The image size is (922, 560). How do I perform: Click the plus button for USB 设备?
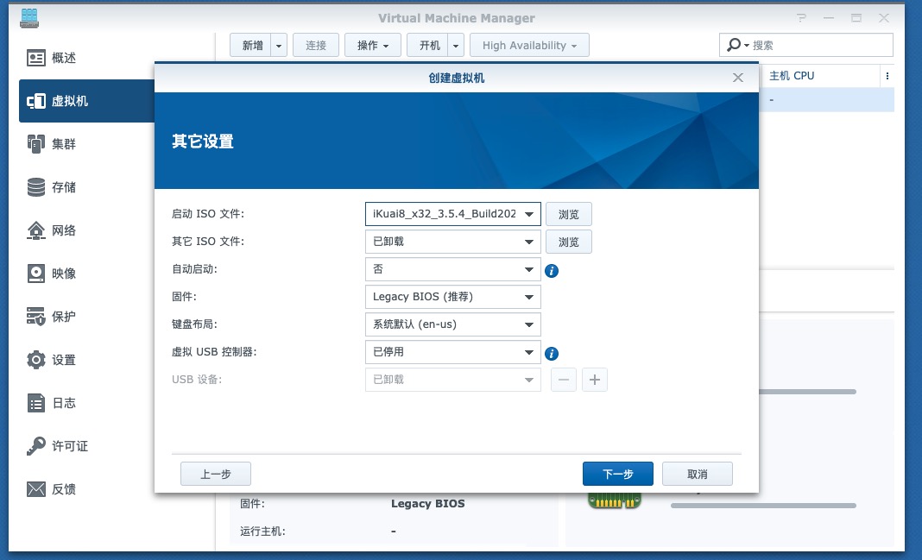click(x=595, y=380)
